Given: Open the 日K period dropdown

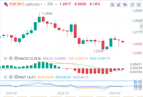Looking at the screenshot, I should pyautogui.click(x=56, y=4).
